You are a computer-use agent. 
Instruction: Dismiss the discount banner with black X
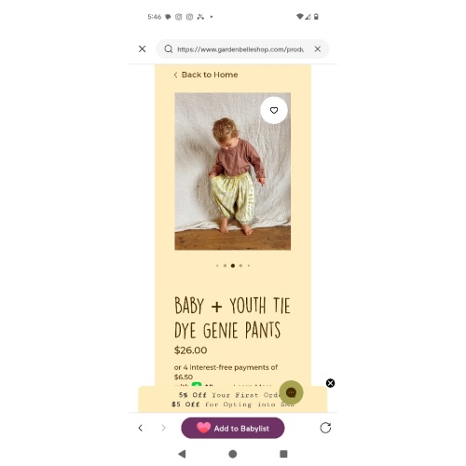click(x=331, y=383)
